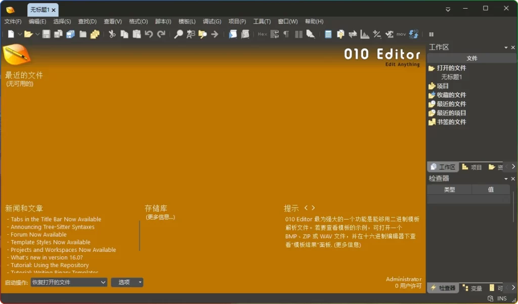This screenshot has width=518, height=304.
Task: Show more workspace tabs with right chevron
Action: (513, 166)
